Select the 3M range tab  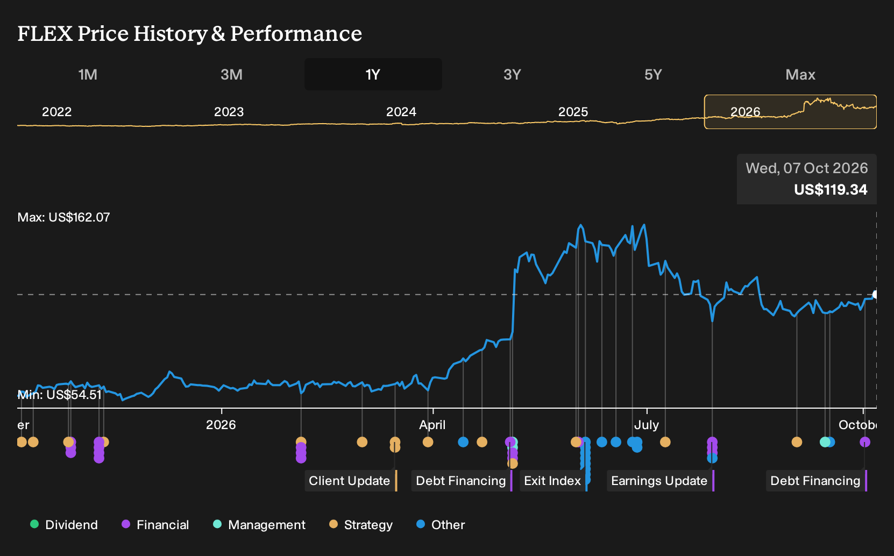coord(231,74)
